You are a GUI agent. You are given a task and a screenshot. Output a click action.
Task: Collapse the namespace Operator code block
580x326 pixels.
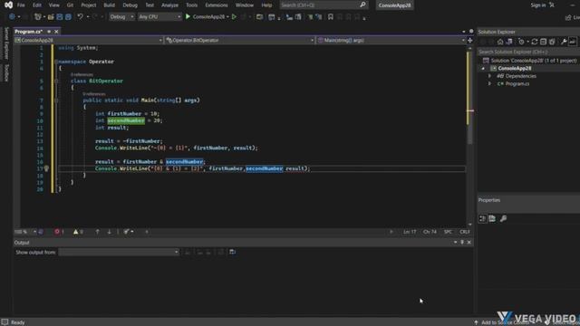tap(56, 62)
